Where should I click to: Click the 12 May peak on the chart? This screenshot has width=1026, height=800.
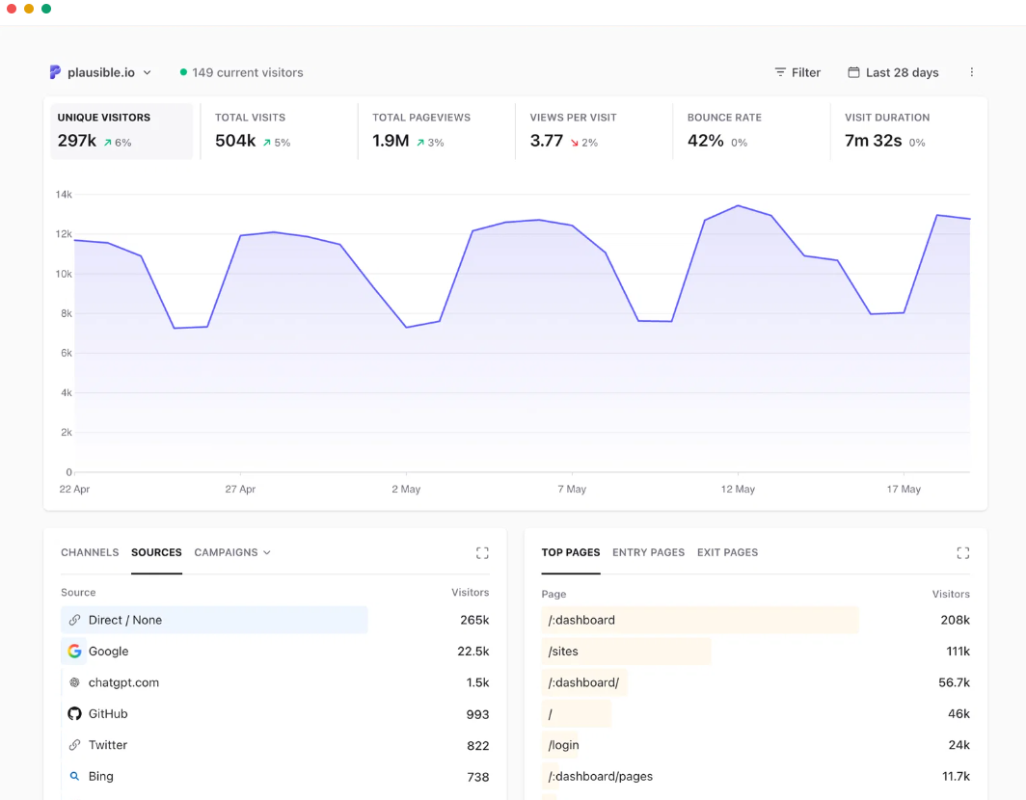(738, 206)
